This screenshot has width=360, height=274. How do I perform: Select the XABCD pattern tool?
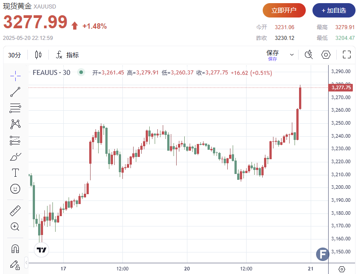coord(15,124)
